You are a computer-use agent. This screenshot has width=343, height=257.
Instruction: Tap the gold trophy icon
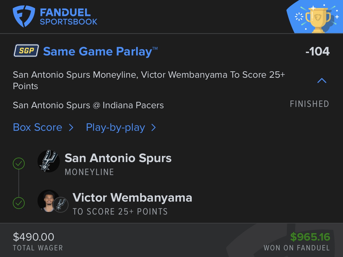(x=318, y=19)
